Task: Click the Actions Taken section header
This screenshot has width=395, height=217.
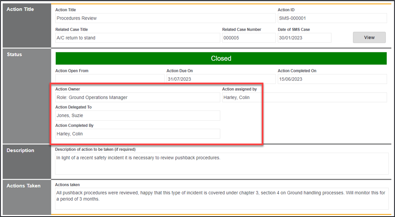Action: 23,186
